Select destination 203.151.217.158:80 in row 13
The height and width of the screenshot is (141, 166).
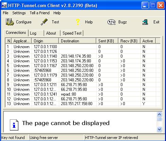[77, 104]
